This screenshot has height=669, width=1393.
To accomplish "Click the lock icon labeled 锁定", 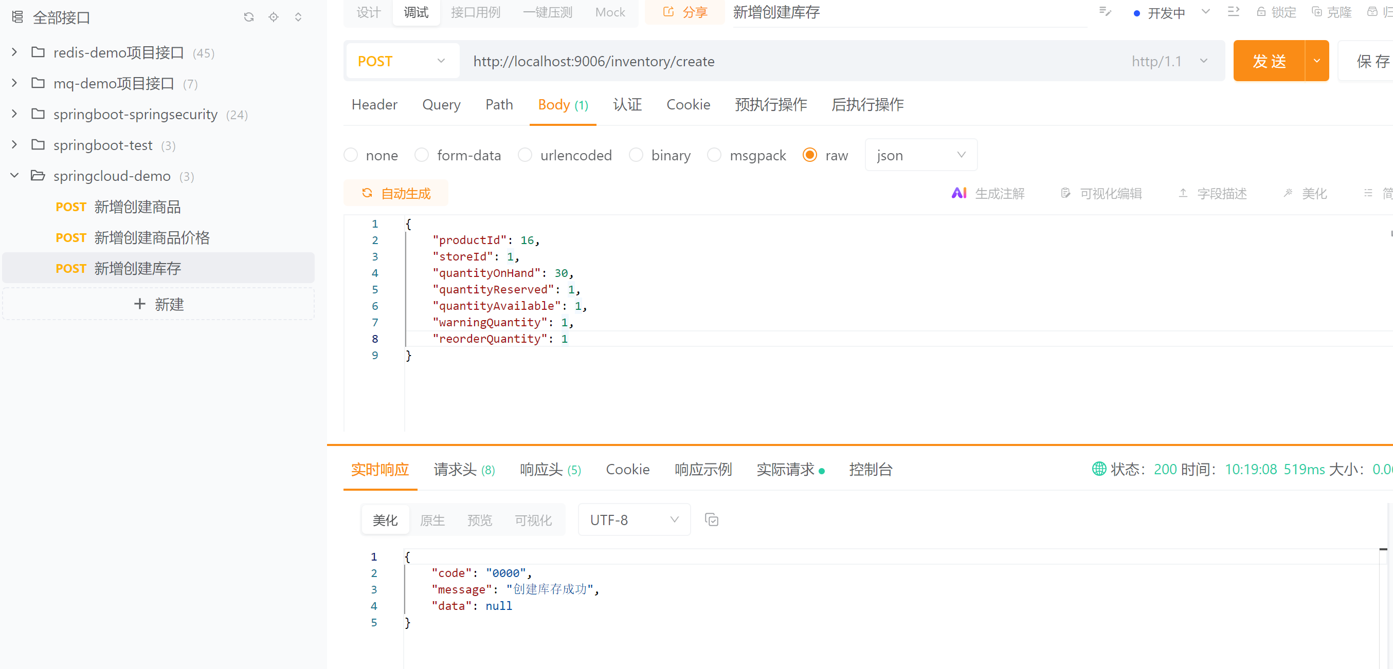I will 1261,12.
